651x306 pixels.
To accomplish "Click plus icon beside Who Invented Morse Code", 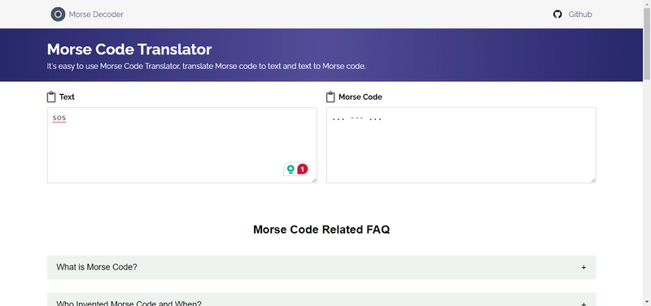I will tap(583, 304).
